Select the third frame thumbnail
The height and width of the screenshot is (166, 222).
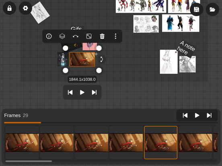point(91,143)
